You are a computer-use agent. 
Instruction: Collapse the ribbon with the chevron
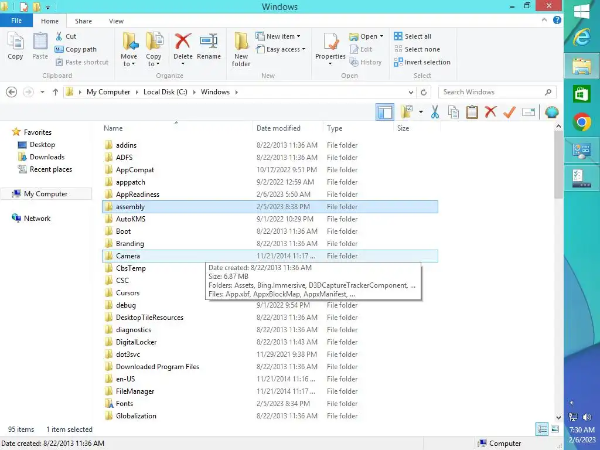coord(544,20)
